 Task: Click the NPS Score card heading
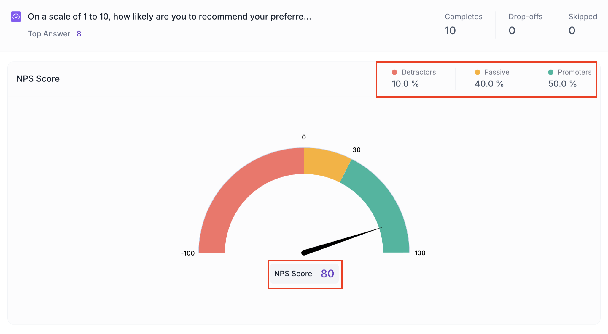click(38, 79)
